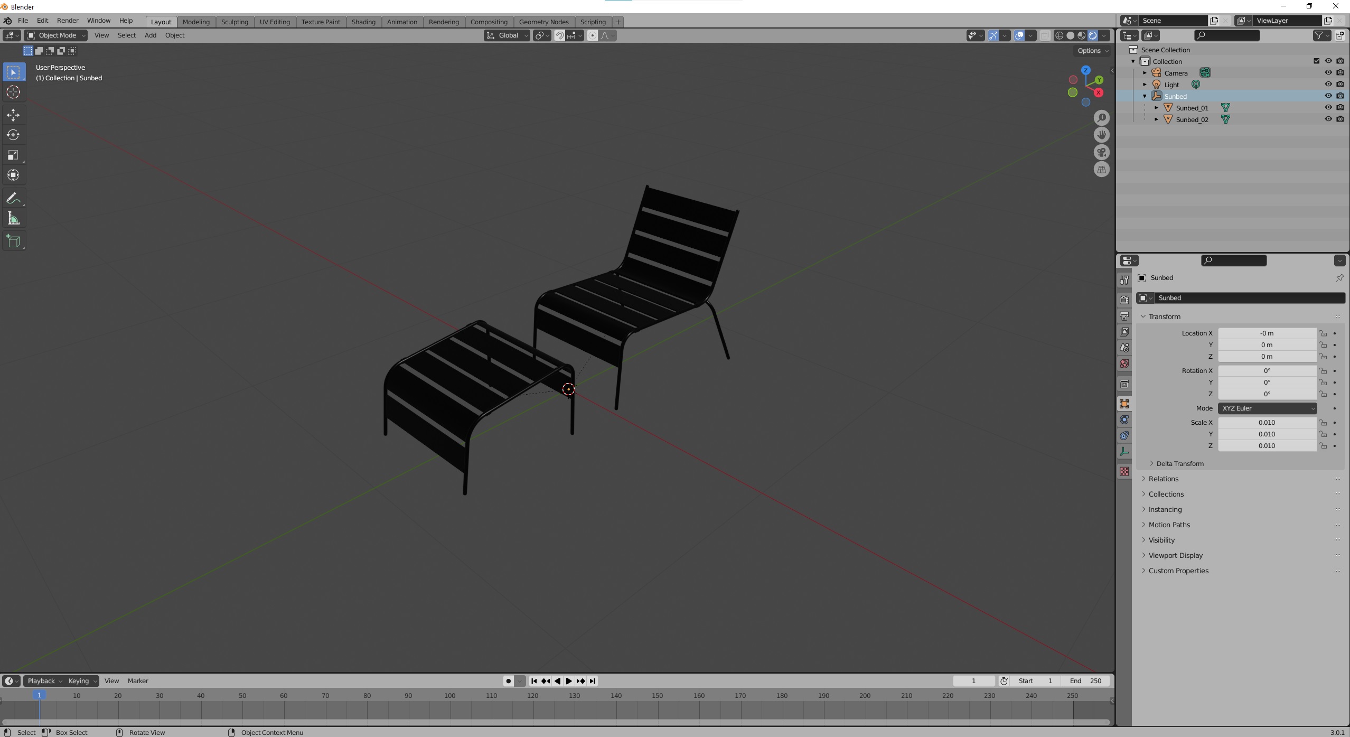Open the Object Mode dropdown
The height and width of the screenshot is (737, 1350).
click(x=57, y=35)
